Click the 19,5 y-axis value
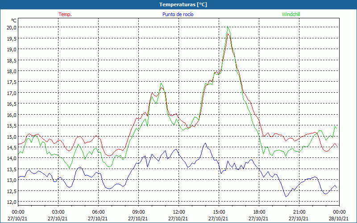 pyautogui.click(x=12, y=38)
